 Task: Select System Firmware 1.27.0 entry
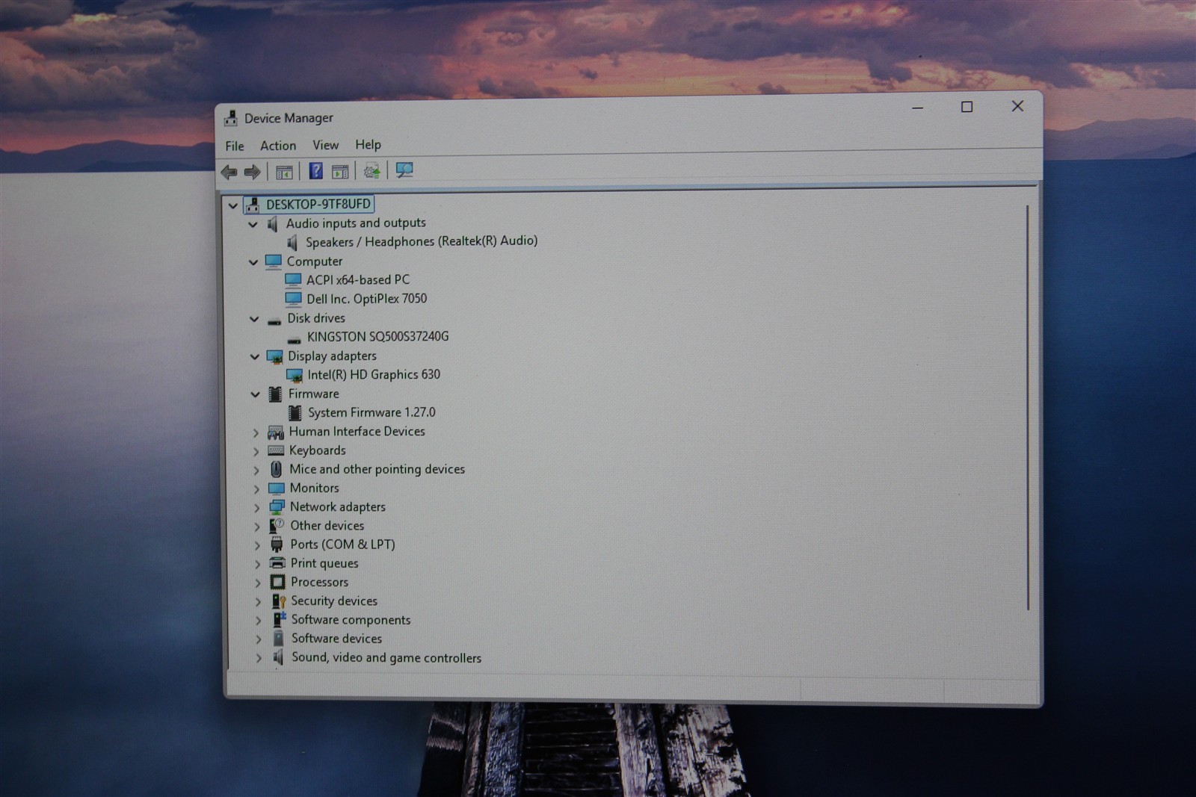point(372,412)
